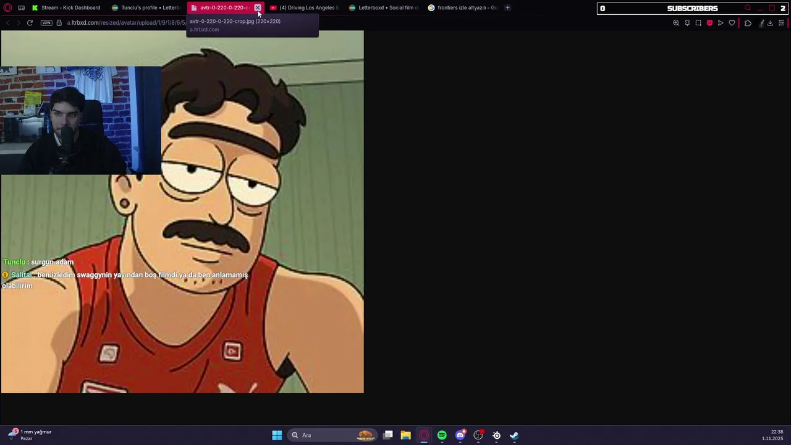Switch to Stream - Kick Dashboard tab

pos(66,8)
